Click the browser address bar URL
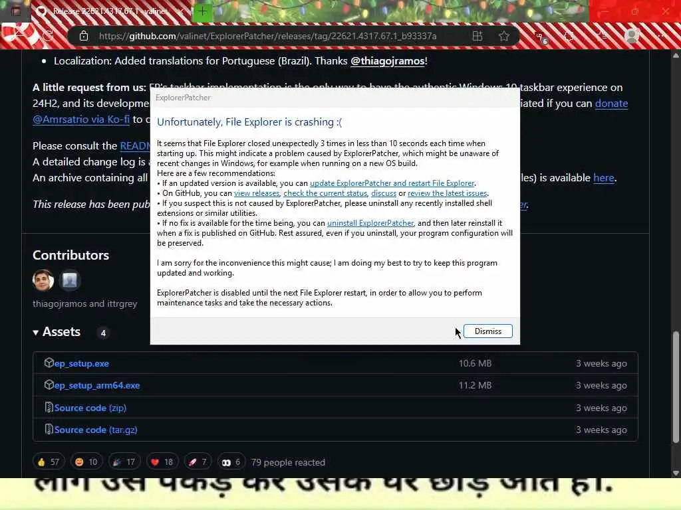The width and height of the screenshot is (681, 510). point(267,36)
